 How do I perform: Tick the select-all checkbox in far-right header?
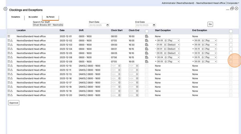pyautogui.click(x=231, y=31)
